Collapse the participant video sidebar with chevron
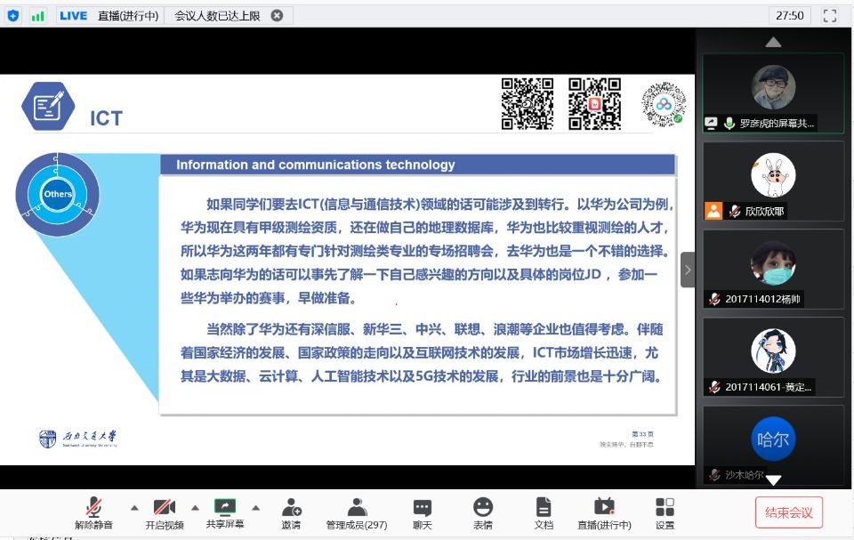Image resolution: width=854 pixels, height=540 pixels. click(x=688, y=270)
